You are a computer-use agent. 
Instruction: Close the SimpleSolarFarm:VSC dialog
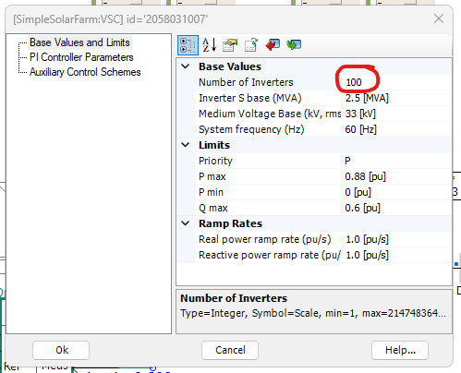point(439,18)
